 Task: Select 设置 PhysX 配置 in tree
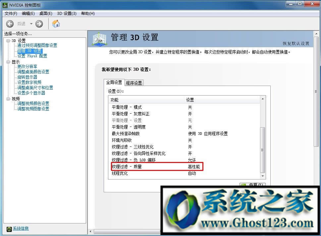(x=32, y=56)
